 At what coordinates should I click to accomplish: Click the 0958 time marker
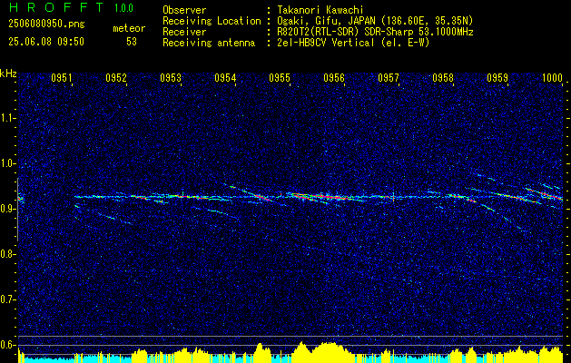pyautogui.click(x=443, y=78)
